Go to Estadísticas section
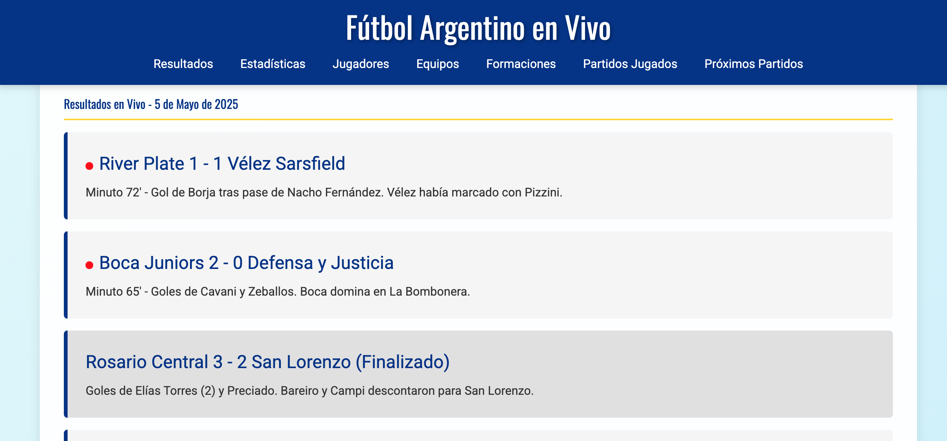Screen dimensions: 947x441 coord(273,64)
